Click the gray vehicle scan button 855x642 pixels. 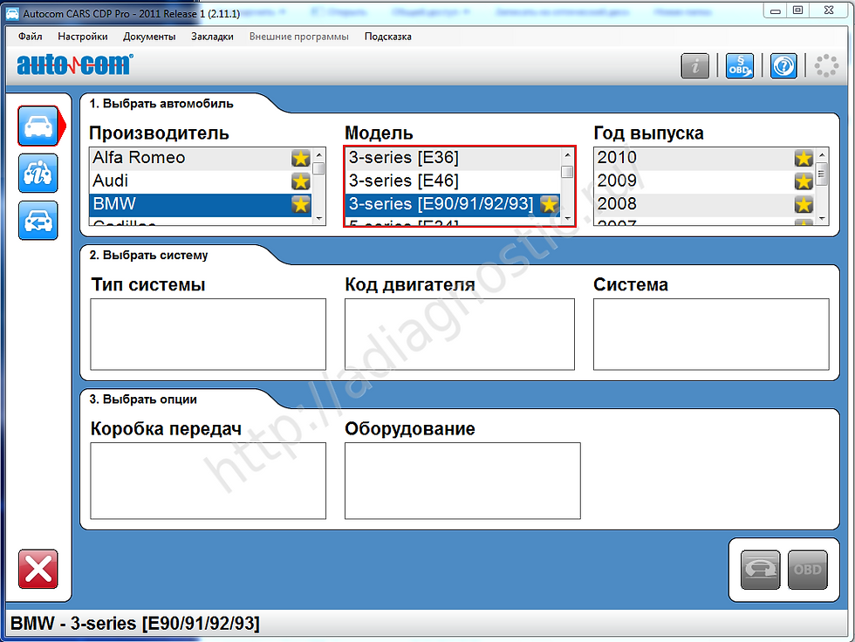(x=761, y=570)
